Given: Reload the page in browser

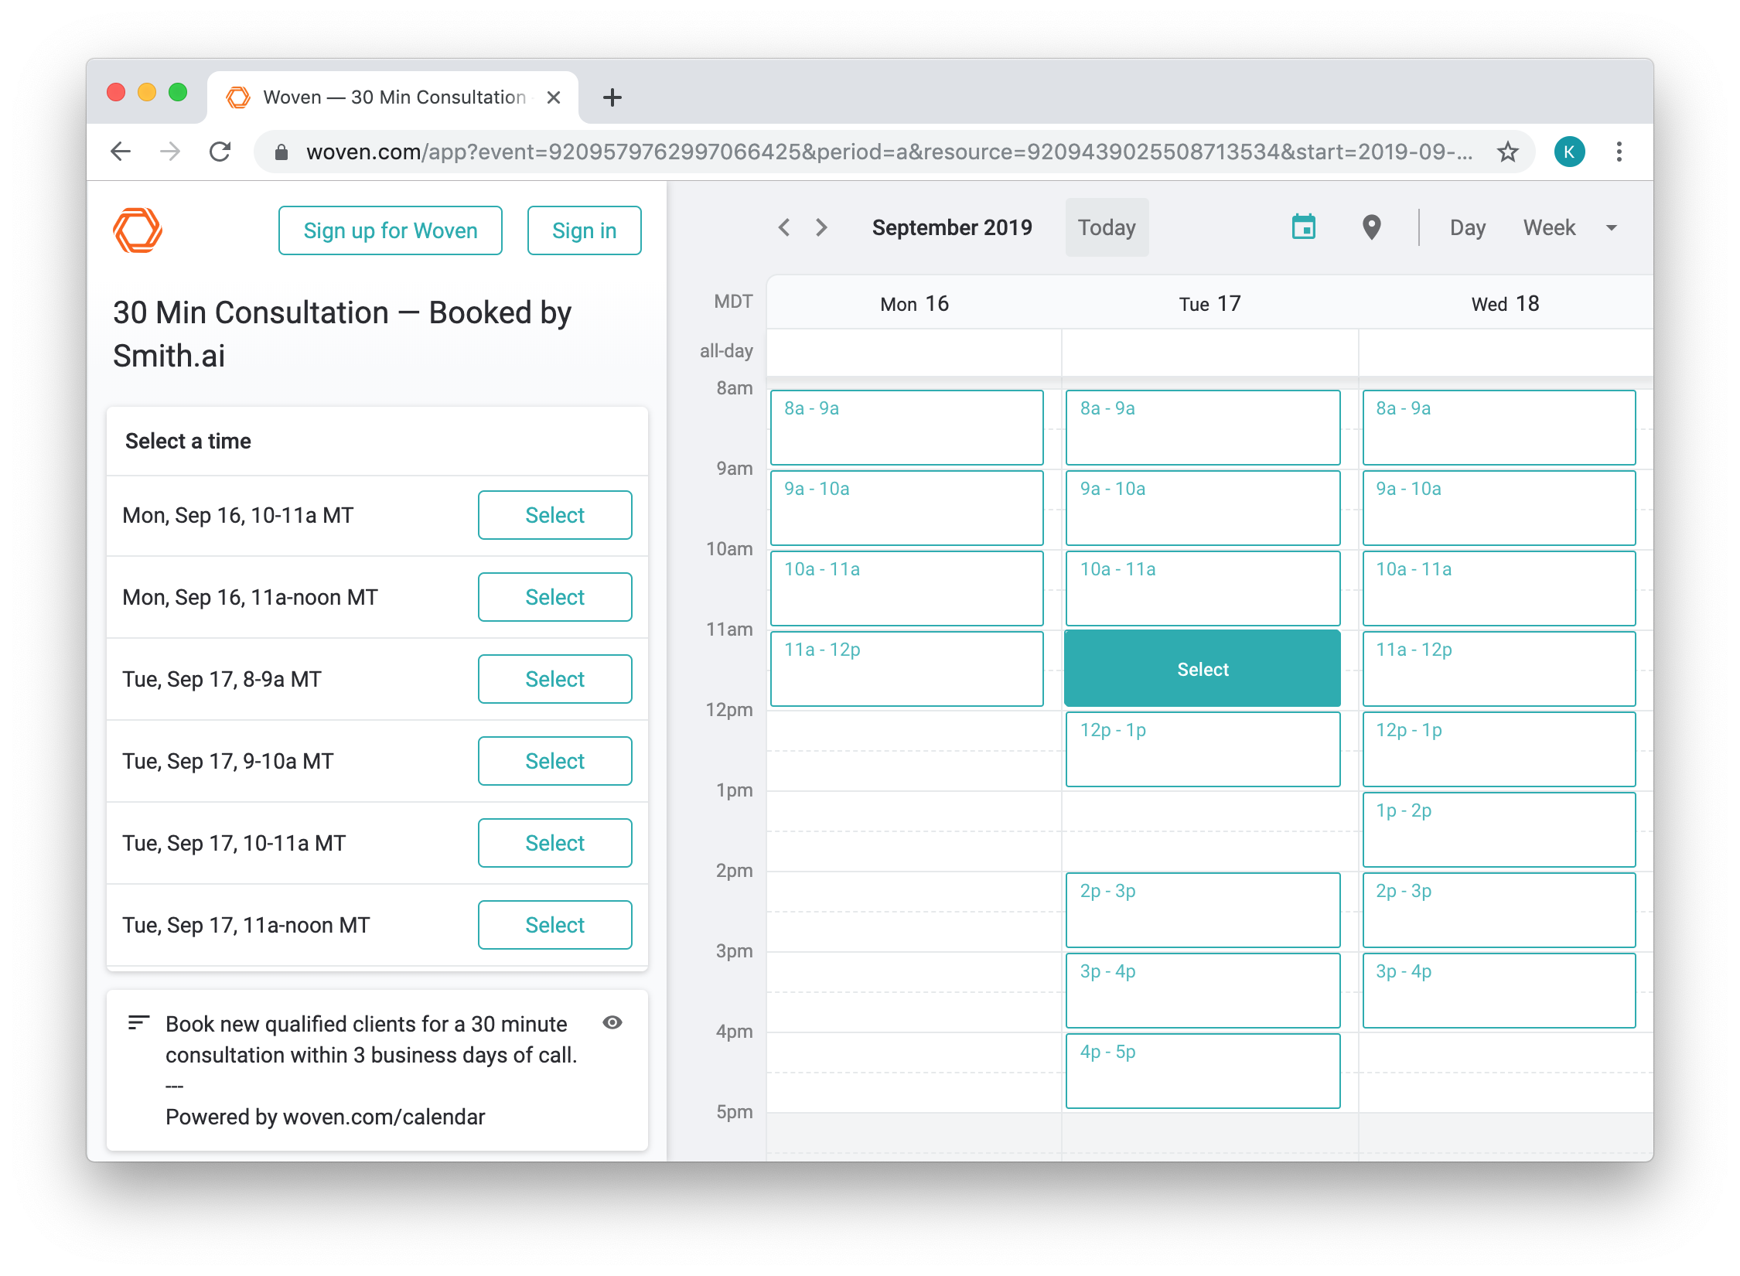Looking at the screenshot, I should pos(220,152).
